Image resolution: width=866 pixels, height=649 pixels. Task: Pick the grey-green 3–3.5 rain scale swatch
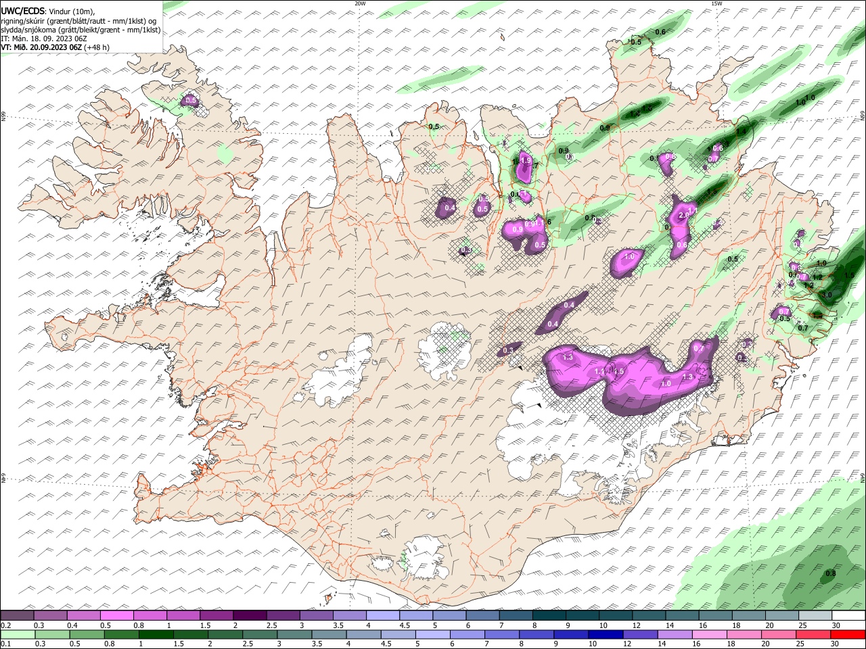tap(294, 634)
